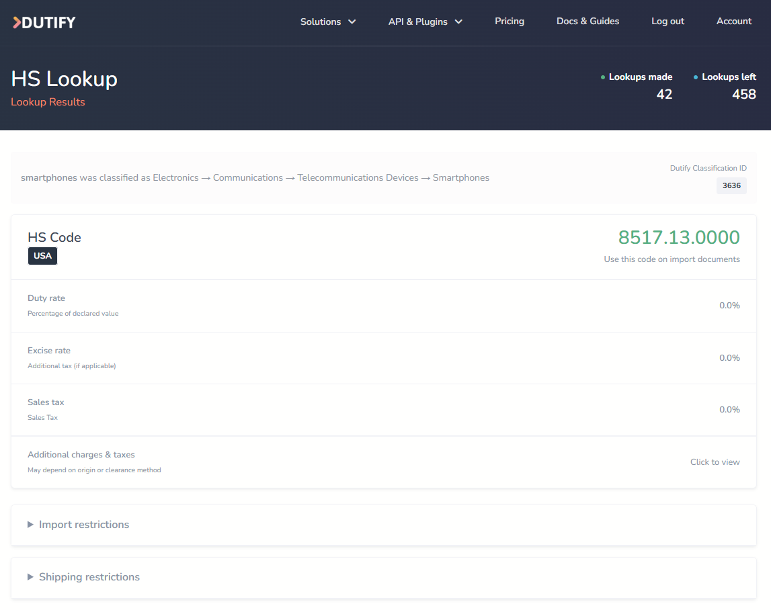Click the Lookups made count 42

click(664, 94)
